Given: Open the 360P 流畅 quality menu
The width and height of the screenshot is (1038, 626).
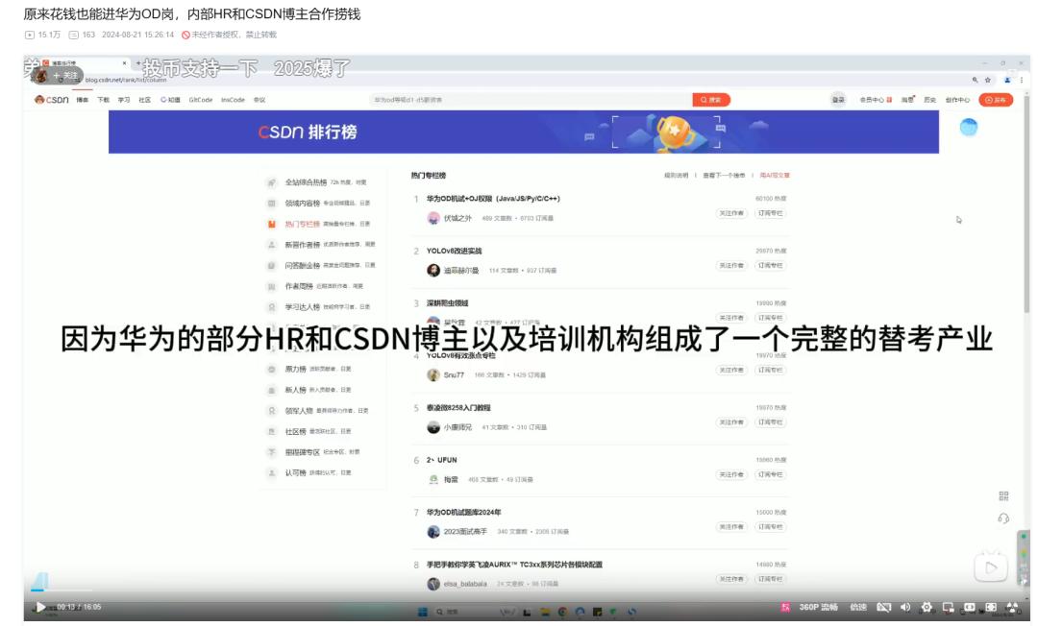Looking at the screenshot, I should click(818, 607).
